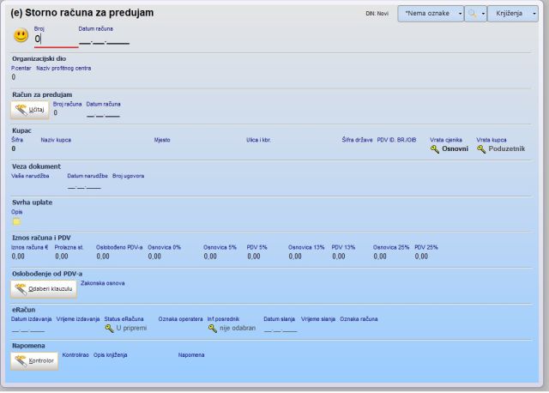Screen dimensions: 549x393
Task: Expand the arrow next to the magnifier
Action: coord(482,14)
